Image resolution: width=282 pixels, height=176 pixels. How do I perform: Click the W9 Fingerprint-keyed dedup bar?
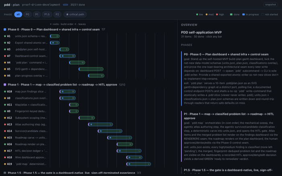tap(74, 111)
